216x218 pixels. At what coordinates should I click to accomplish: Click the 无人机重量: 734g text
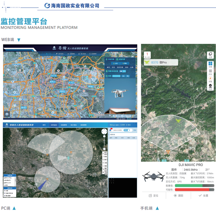coord(175,177)
